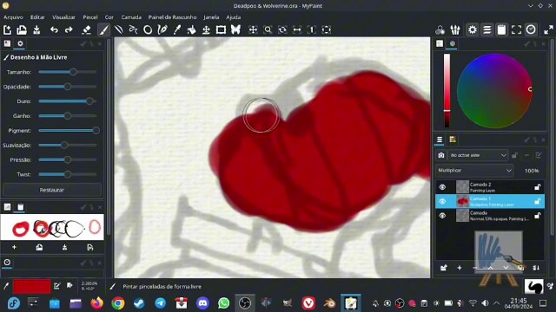
Task: Select the Color picker eyedropper tool
Action: [x=177, y=30]
